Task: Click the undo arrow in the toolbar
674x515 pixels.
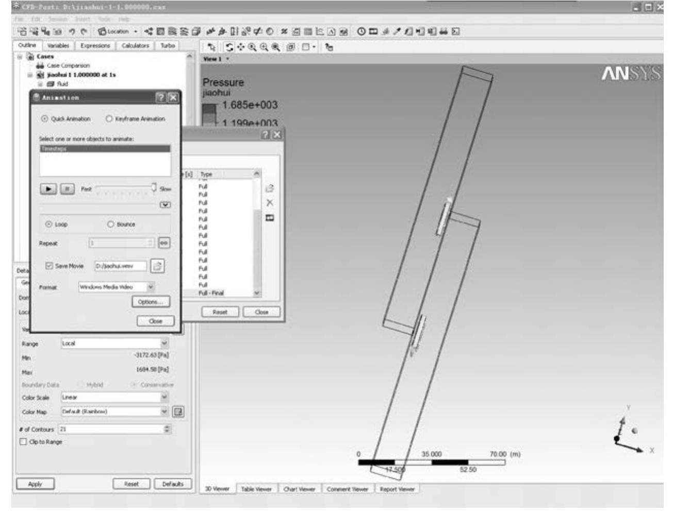Action: (73, 31)
